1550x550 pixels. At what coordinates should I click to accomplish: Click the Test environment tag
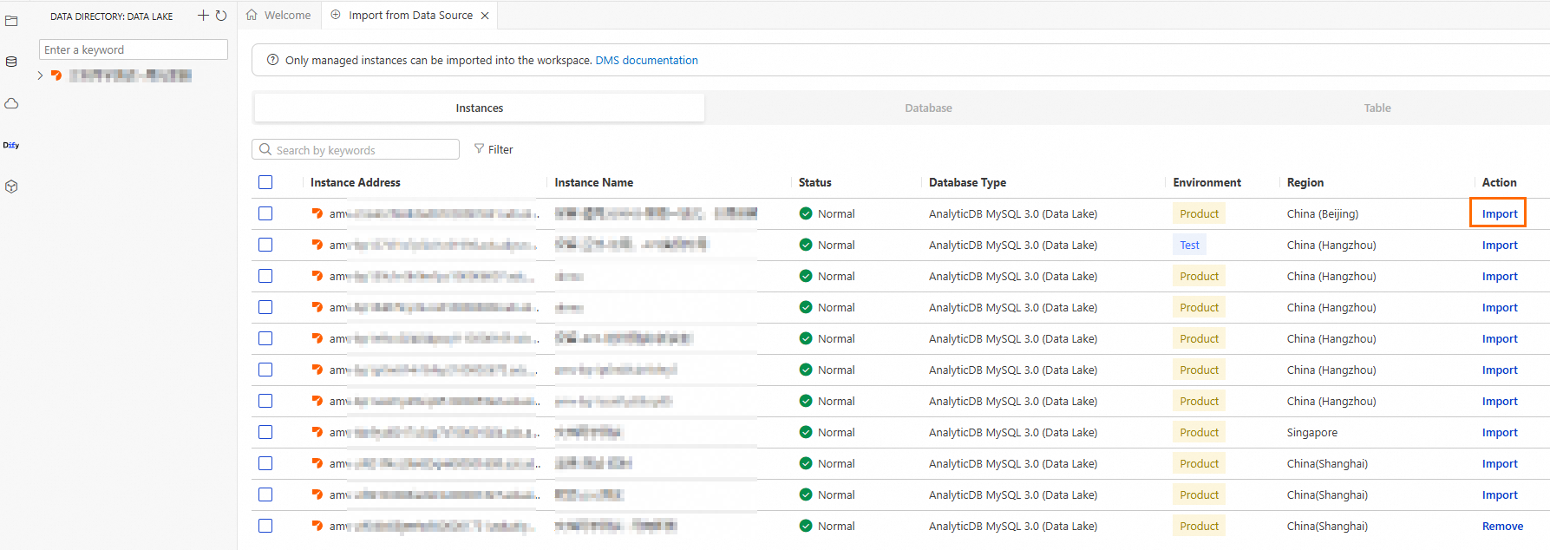[1189, 245]
